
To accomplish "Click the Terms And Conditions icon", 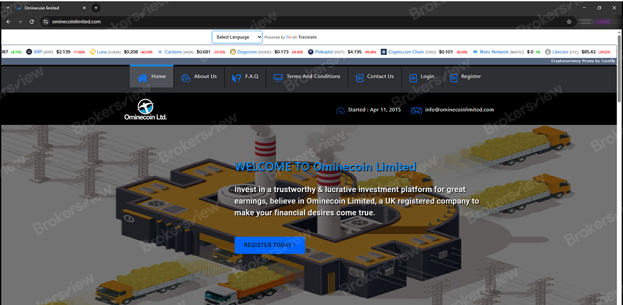I will pos(278,78).
